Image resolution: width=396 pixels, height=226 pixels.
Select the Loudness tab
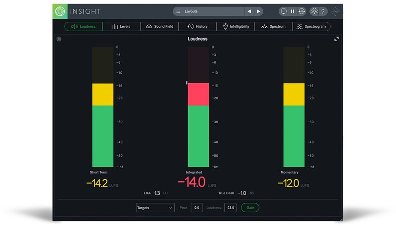[x=84, y=27]
